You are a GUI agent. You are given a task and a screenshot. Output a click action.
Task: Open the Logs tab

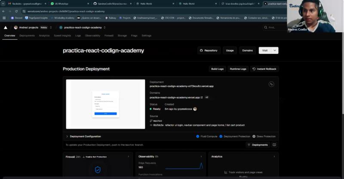(78, 36)
